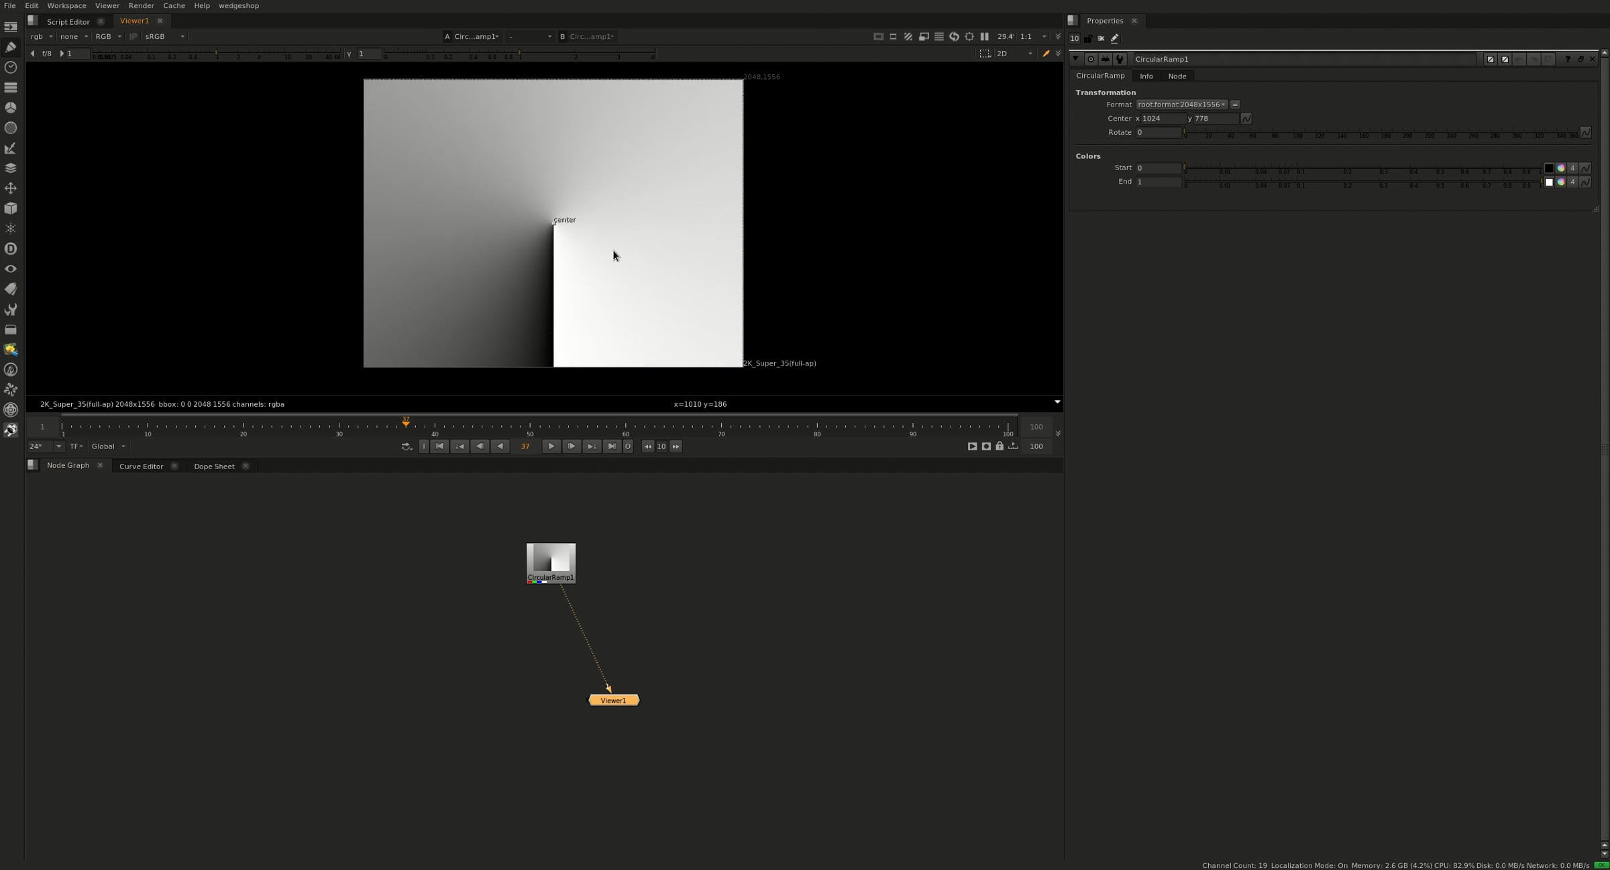This screenshot has width=1610, height=870.
Task: Toggle the properties panel lock icon
Action: [x=1088, y=39]
